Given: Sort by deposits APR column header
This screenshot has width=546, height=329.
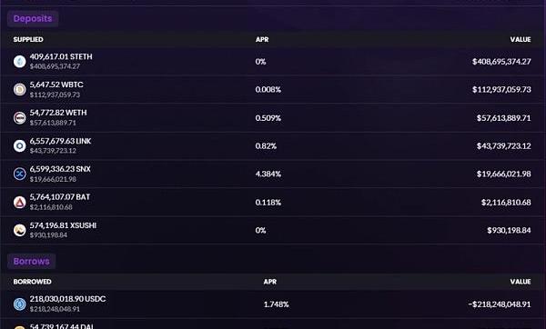Looking at the screenshot, I should [x=262, y=39].
